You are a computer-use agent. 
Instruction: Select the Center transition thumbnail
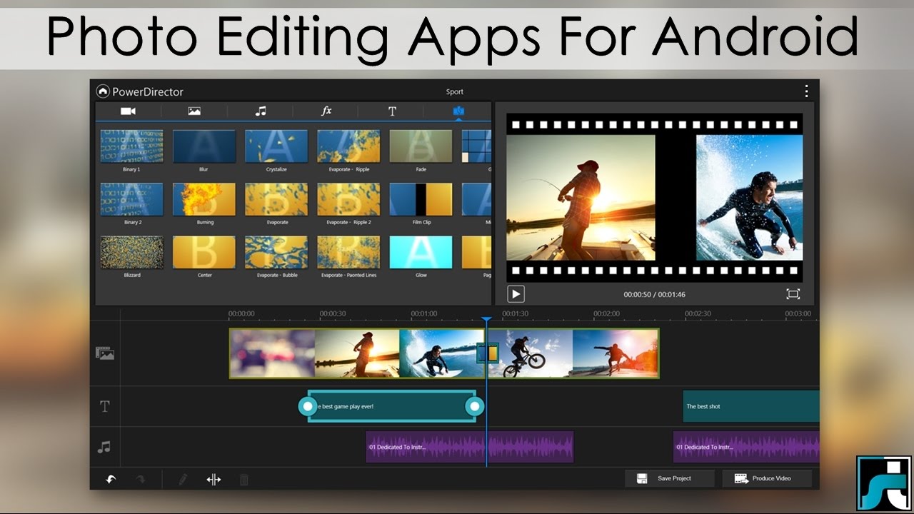(204, 253)
